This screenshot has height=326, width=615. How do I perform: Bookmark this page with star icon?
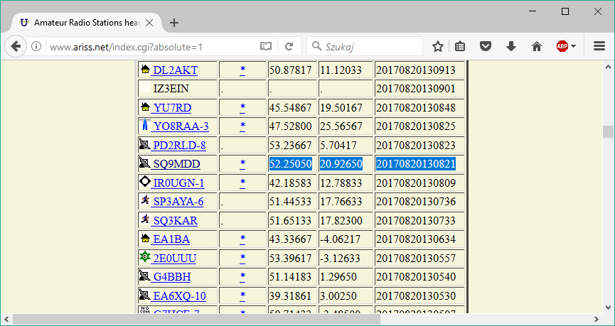point(438,47)
